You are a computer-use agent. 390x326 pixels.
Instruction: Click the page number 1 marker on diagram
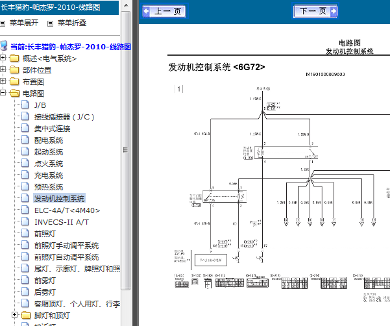(x=179, y=89)
